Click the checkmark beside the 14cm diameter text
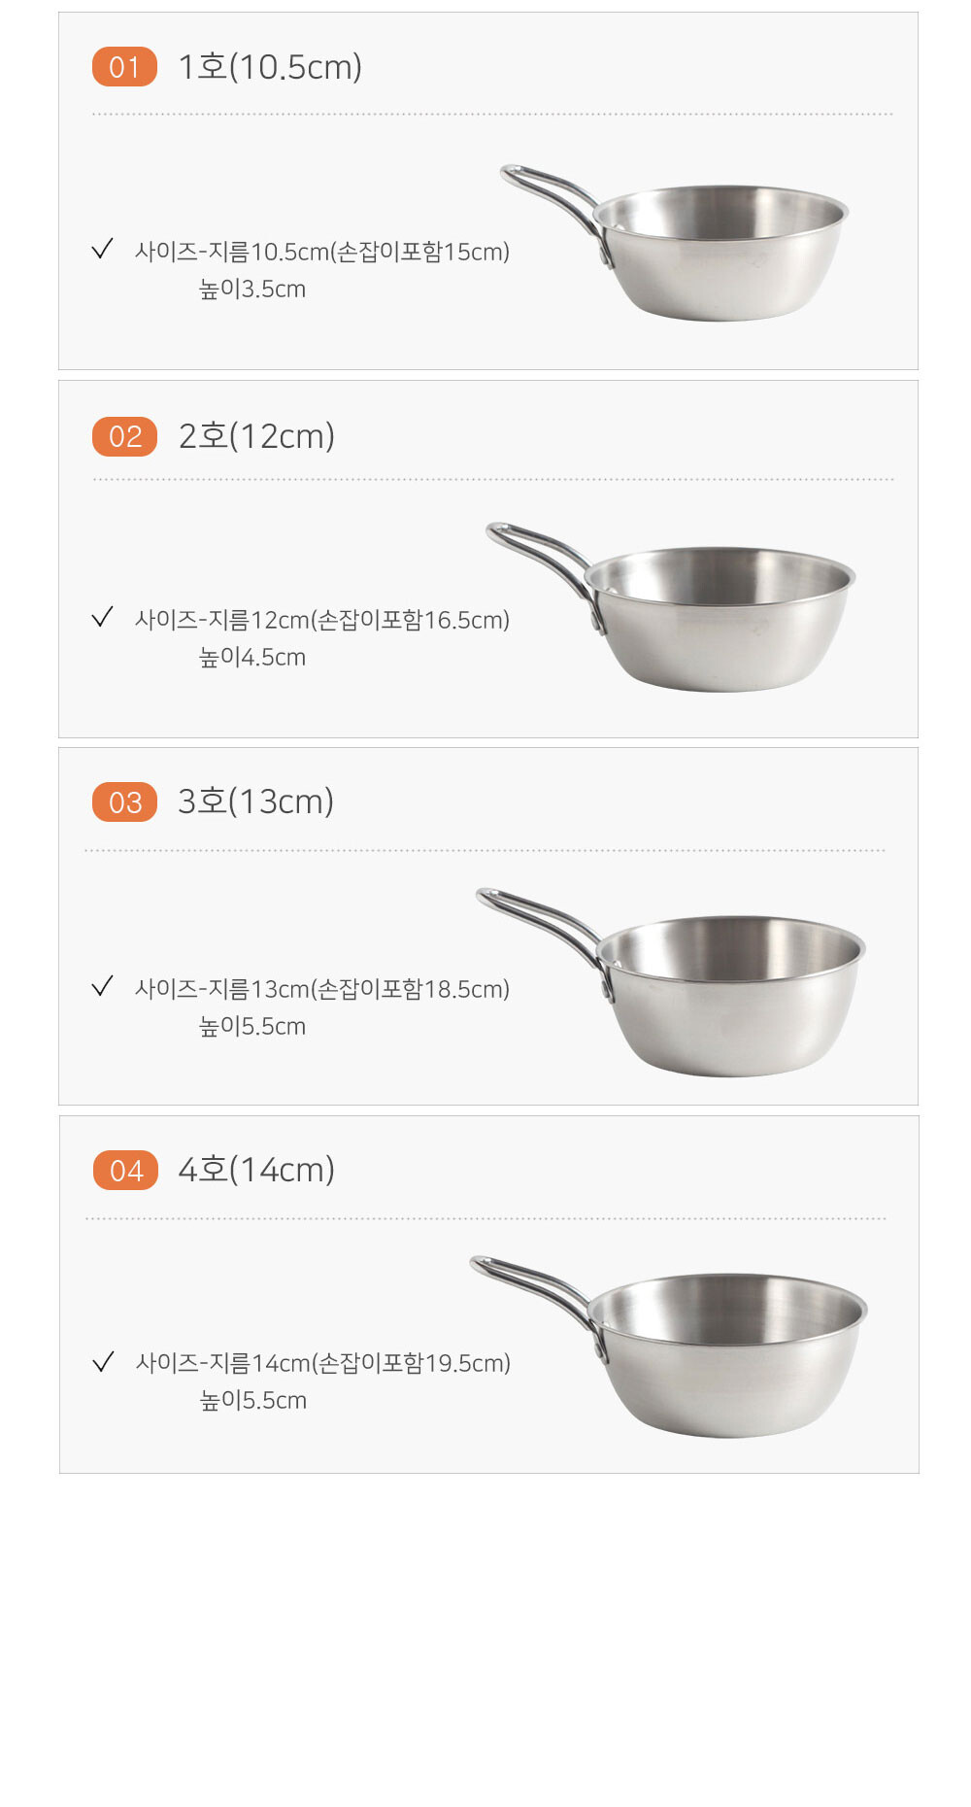Image resolution: width=971 pixels, height=1807 pixels. (103, 1362)
